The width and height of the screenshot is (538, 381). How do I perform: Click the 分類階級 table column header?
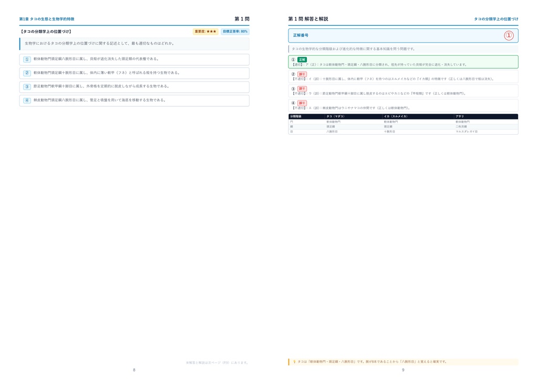(x=295, y=116)
